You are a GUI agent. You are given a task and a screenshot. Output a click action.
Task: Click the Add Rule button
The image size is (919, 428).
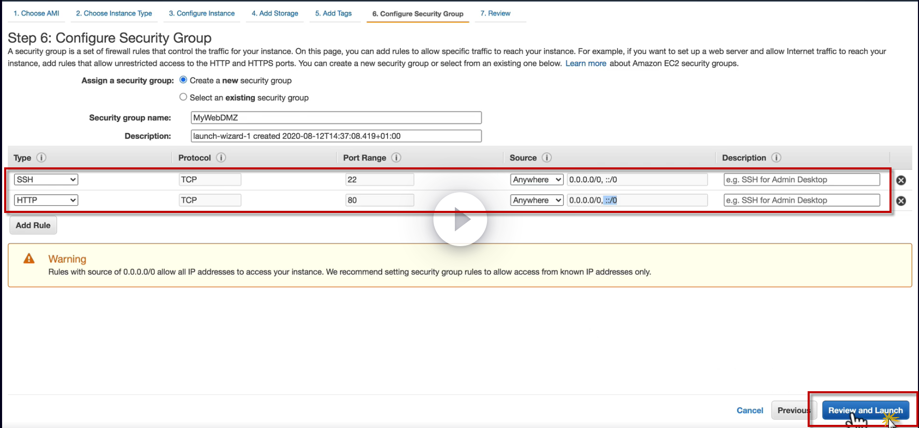[x=33, y=225]
